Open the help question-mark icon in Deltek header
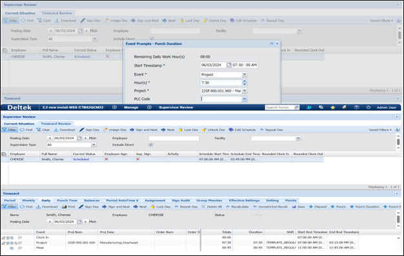This screenshot has width=404, height=256. tap(356, 108)
